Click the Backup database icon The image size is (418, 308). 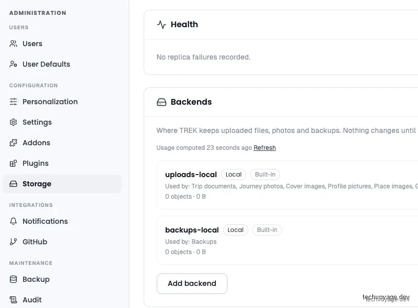13,279
